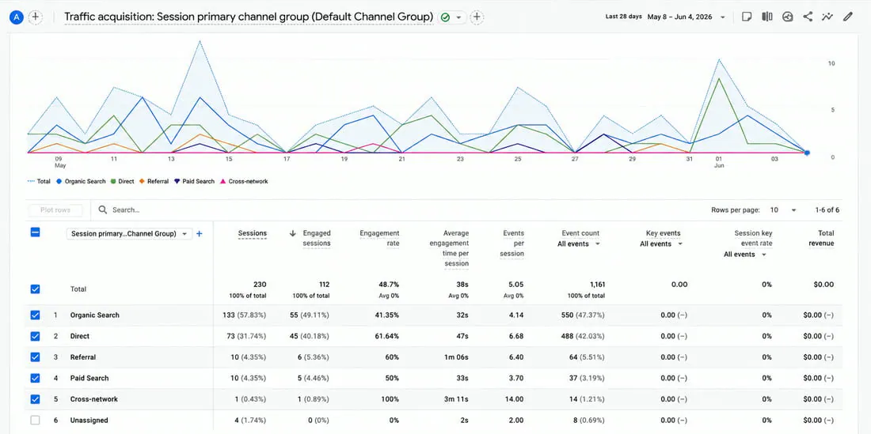Sort by the Events per session header
Viewport: 871px width, 434px height.
(x=512, y=243)
